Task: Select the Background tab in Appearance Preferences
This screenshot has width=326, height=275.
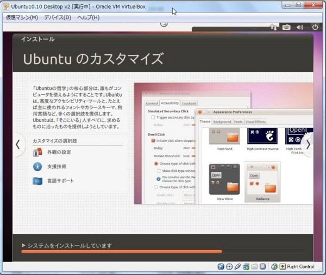Action: pyautogui.click(x=222, y=121)
